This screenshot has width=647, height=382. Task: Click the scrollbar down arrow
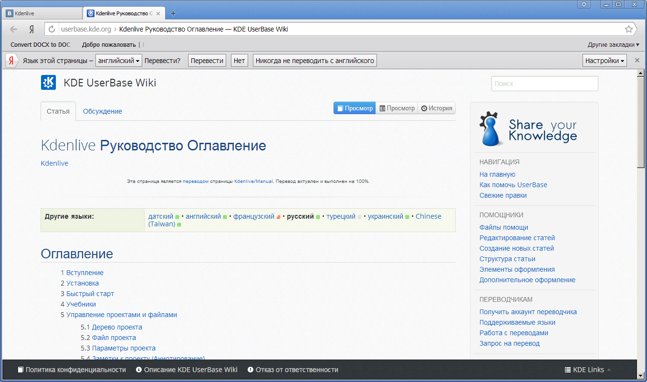click(641, 376)
